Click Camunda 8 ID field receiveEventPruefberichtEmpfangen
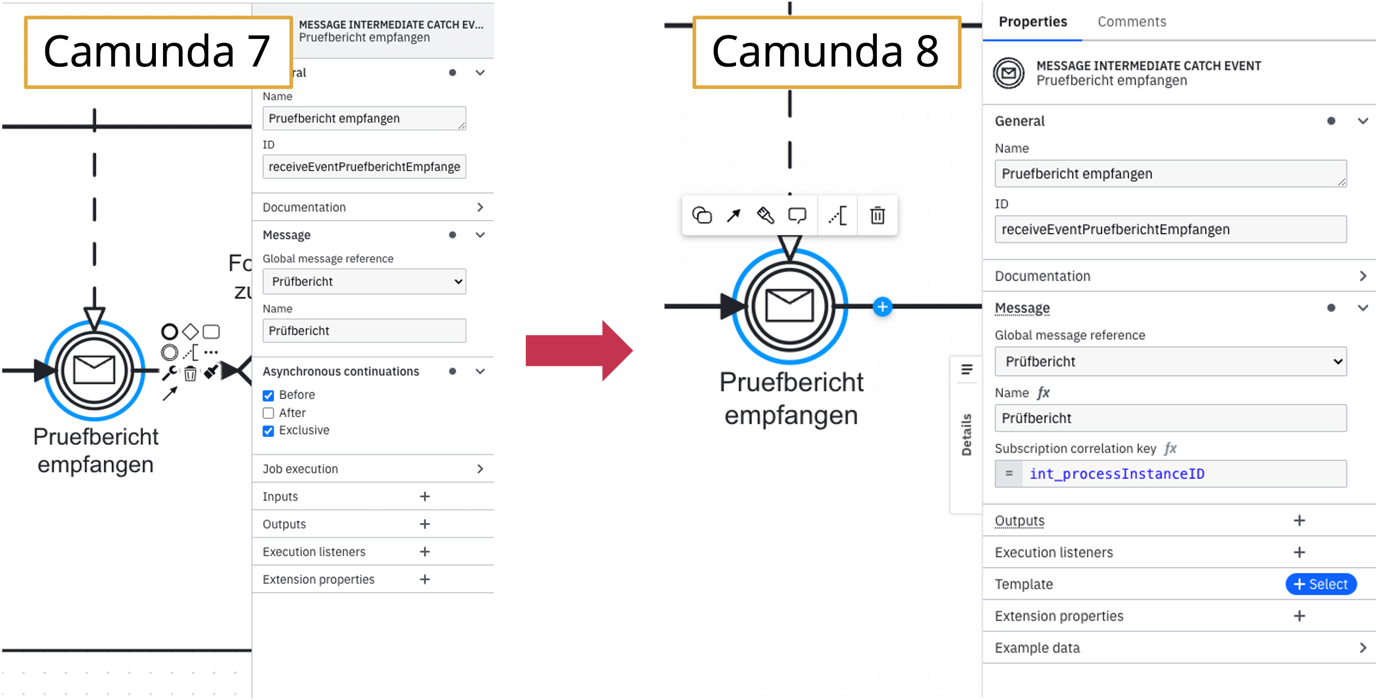1376x700 pixels. tap(1170, 229)
